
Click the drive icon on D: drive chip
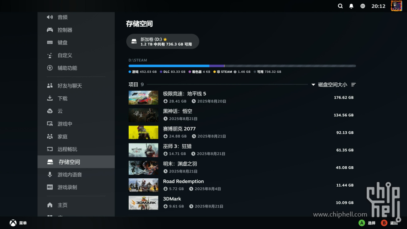coord(134,41)
